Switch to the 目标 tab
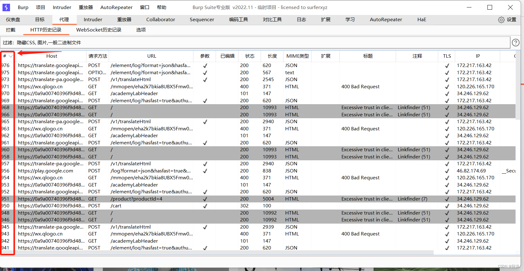 coord(40,19)
